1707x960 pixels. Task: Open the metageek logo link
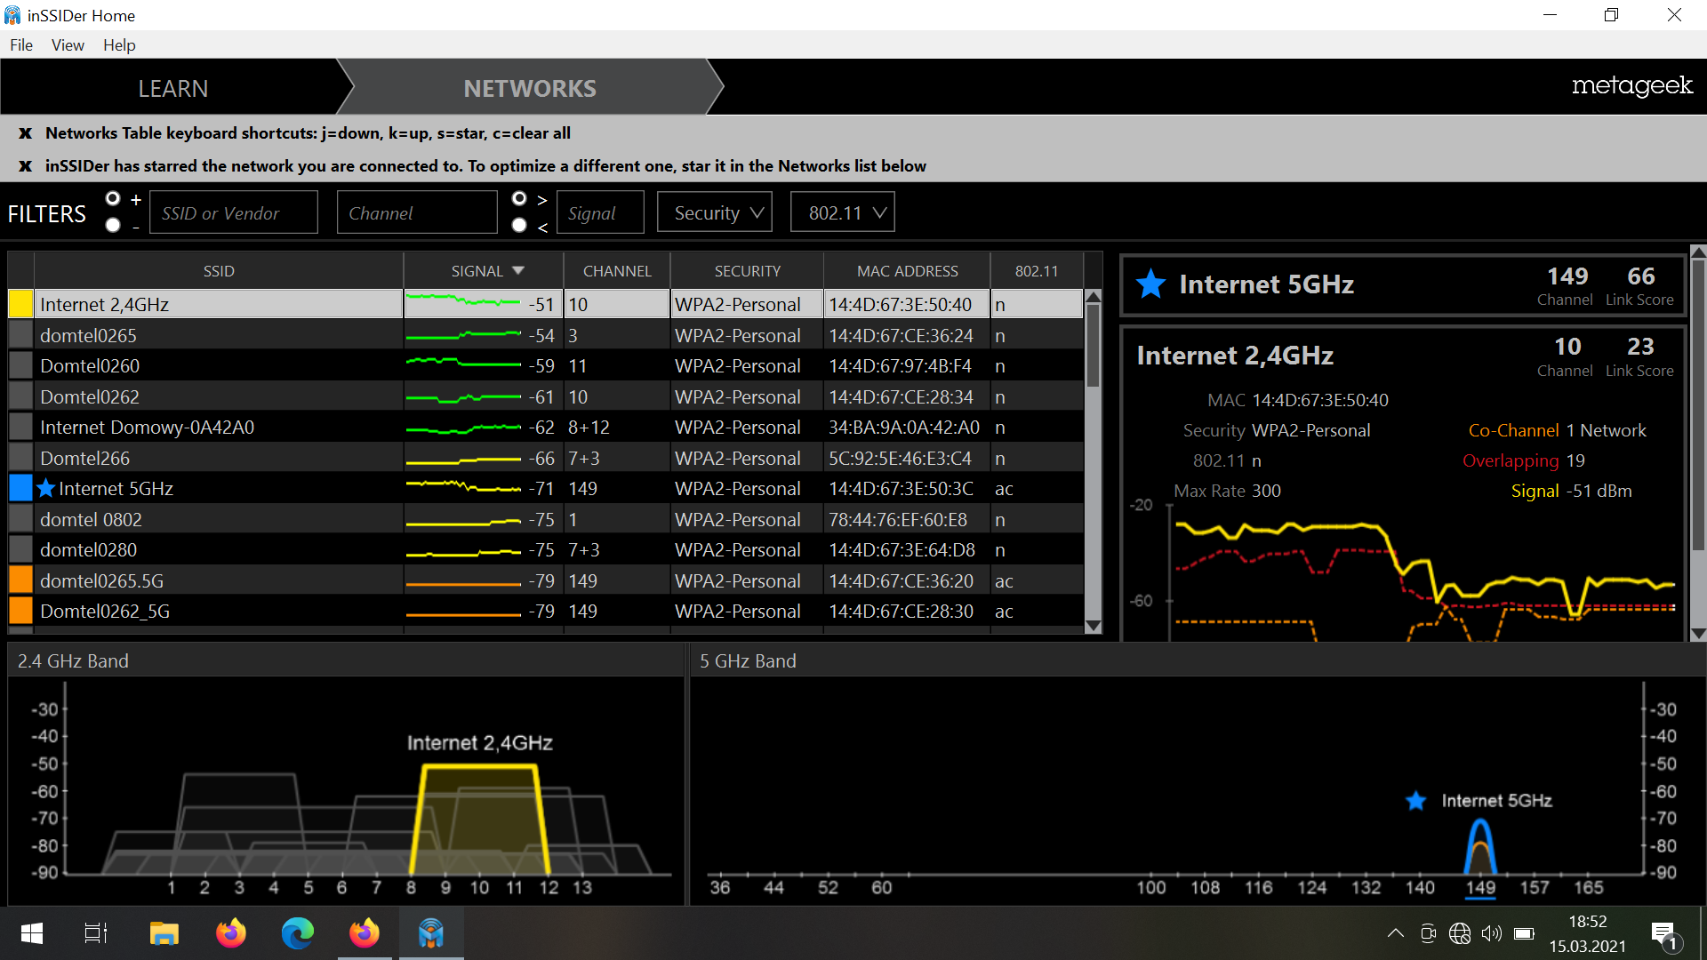point(1631,85)
